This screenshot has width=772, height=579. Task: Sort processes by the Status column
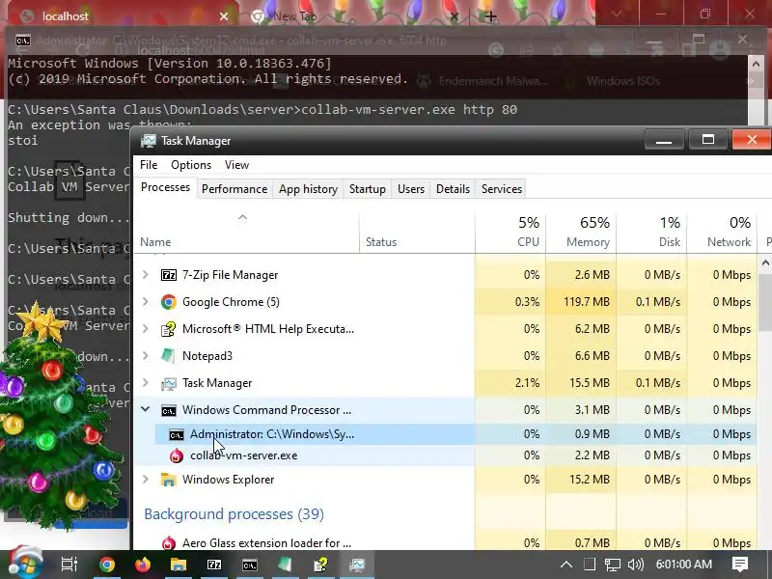click(x=417, y=233)
